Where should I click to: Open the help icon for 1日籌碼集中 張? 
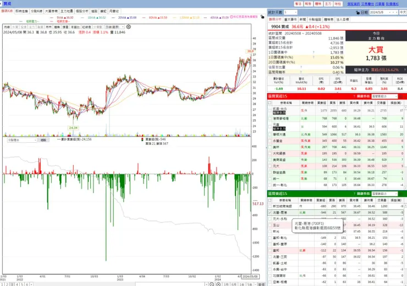pos(313,52)
